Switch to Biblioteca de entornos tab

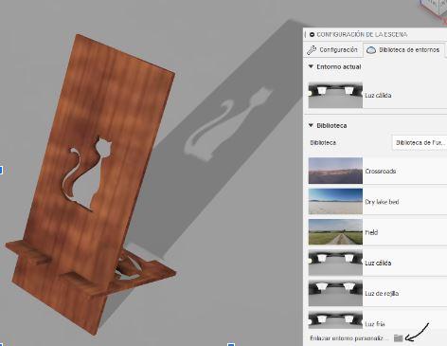[x=403, y=50]
